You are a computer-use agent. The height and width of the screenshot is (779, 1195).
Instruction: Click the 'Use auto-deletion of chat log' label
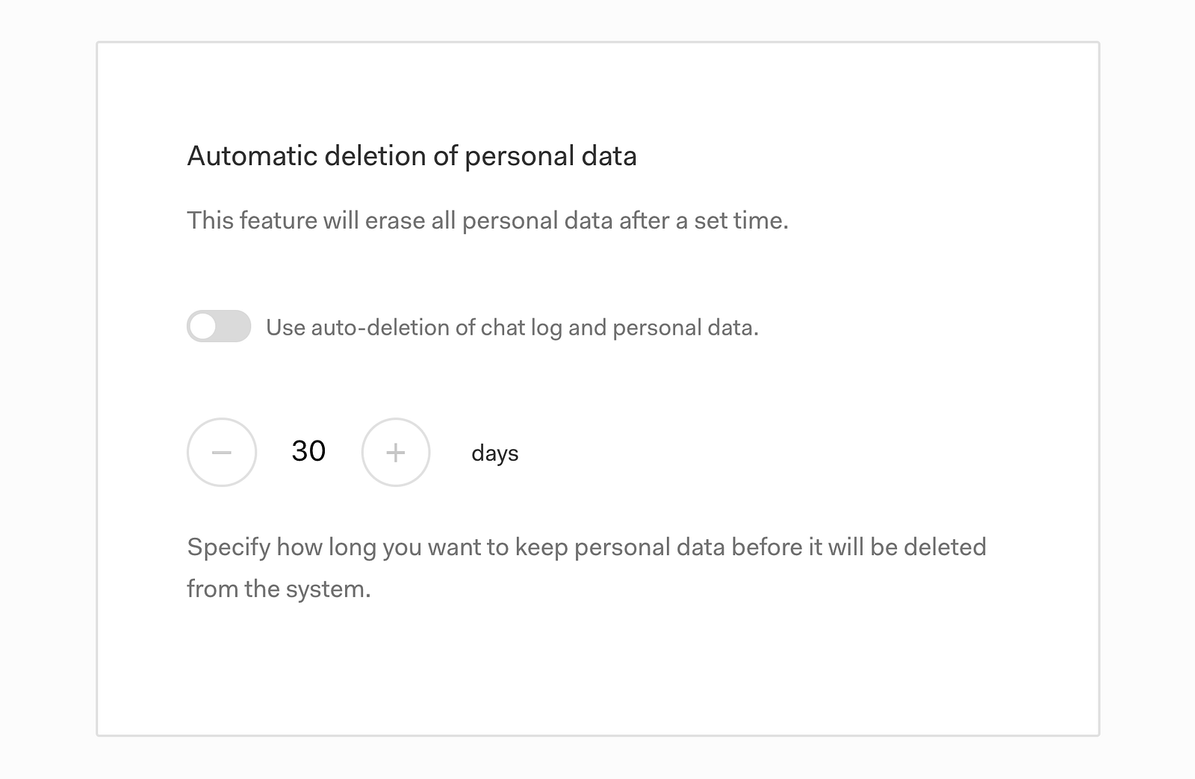[x=512, y=327]
